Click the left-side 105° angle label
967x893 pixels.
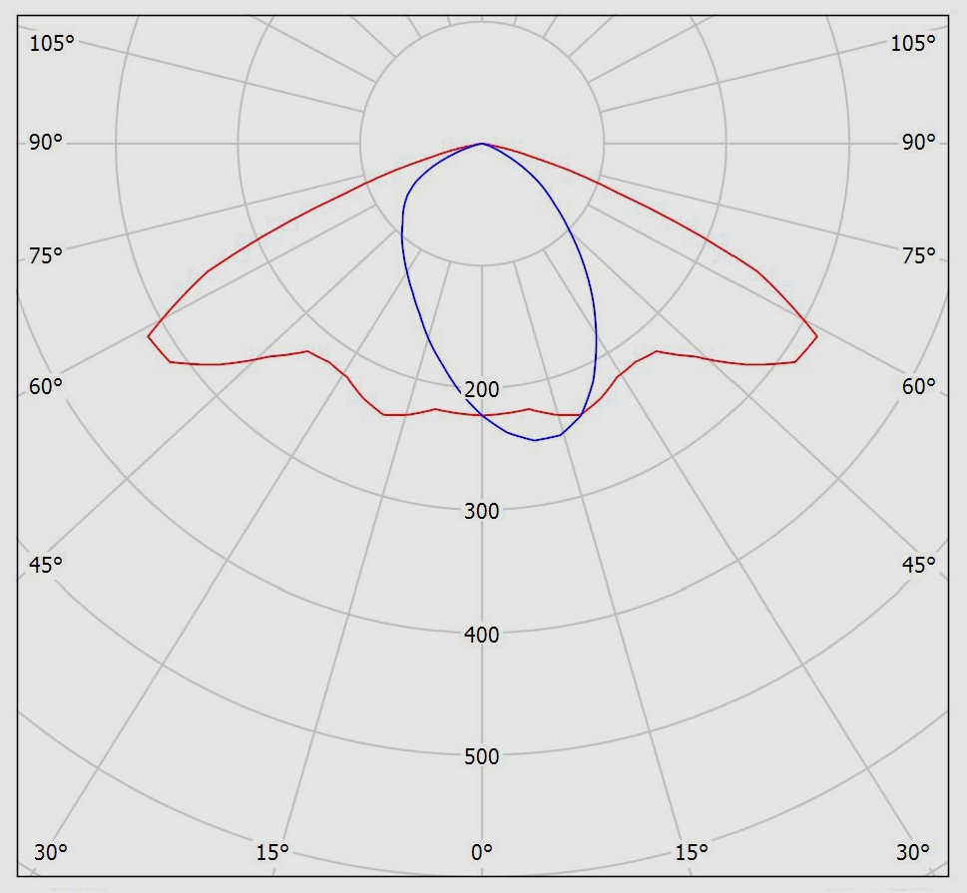click(x=52, y=43)
